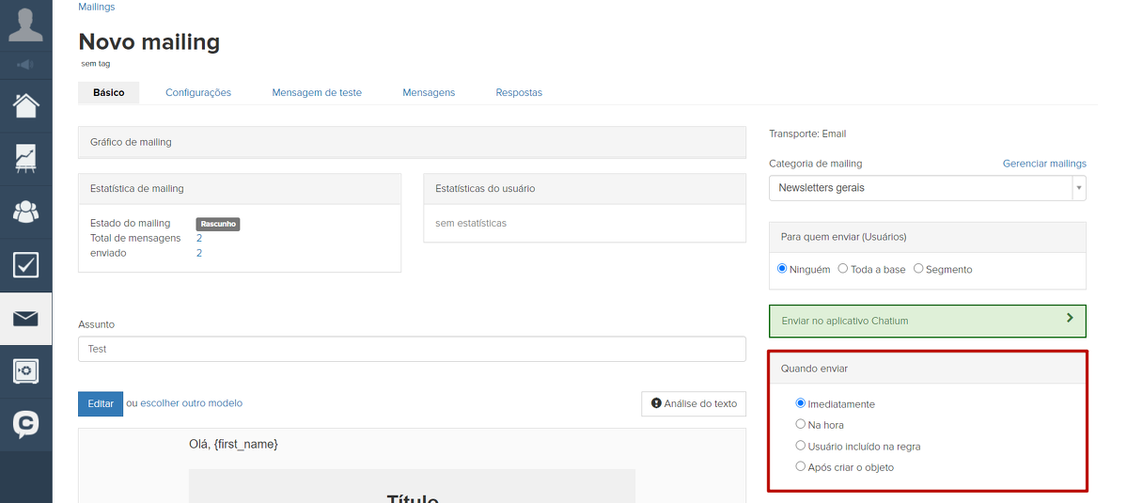Click the blue Editar button

[x=101, y=403]
